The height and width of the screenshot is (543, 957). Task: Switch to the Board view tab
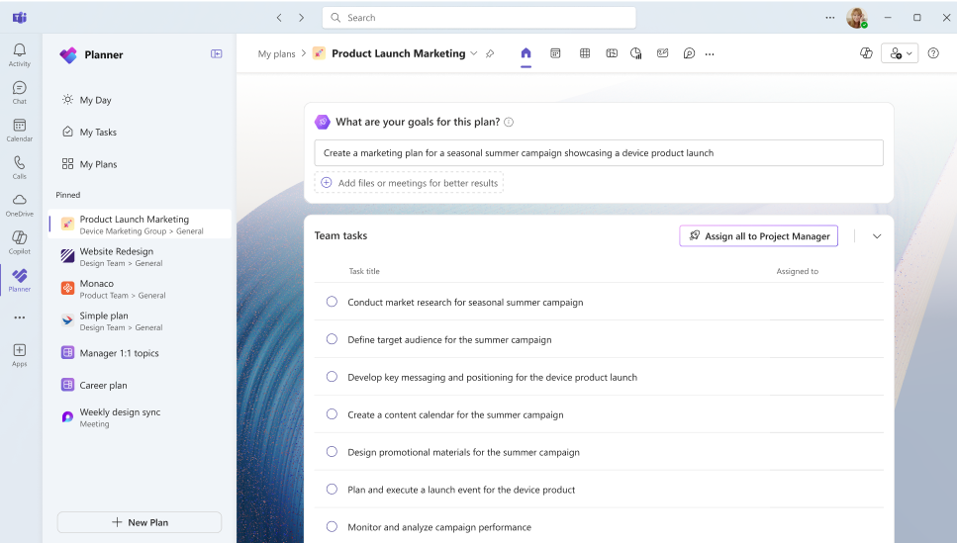(x=612, y=53)
